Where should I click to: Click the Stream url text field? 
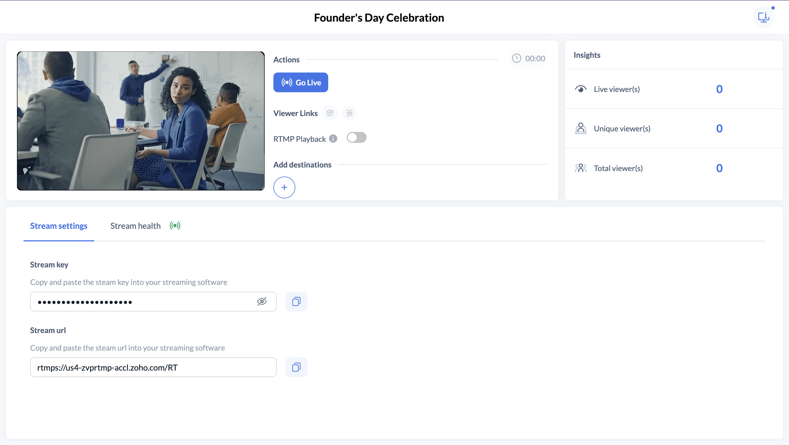[x=153, y=367]
